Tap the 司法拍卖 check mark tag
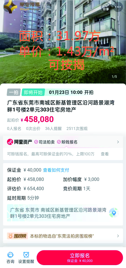Viewport: 126px width, 268px height. click(x=45, y=142)
